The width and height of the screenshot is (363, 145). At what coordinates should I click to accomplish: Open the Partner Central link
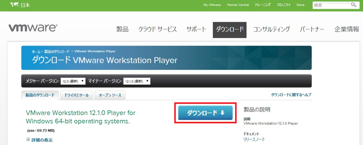pyautogui.click(x=238, y=5)
